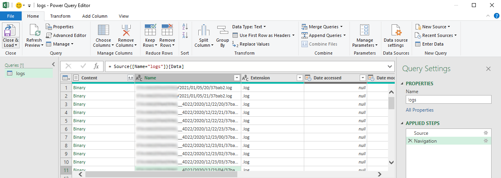Click the Remove Columns icon

[126, 30]
